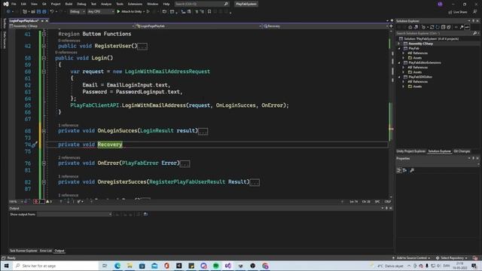This screenshot has height=271, width=482.
Task: Open the LoginPagePlayfab class dropdown
Action: pyautogui.click(x=199, y=26)
